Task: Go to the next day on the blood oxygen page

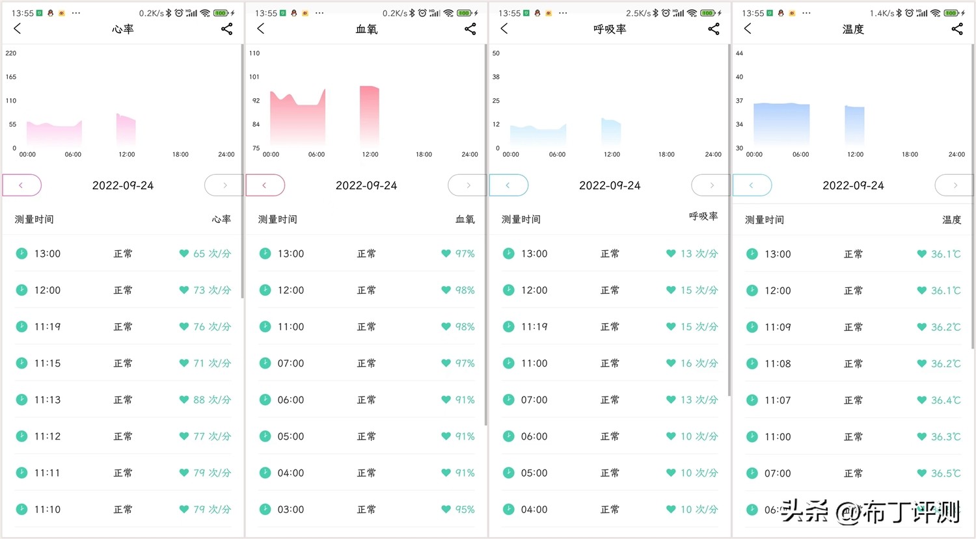Action: pyautogui.click(x=466, y=185)
